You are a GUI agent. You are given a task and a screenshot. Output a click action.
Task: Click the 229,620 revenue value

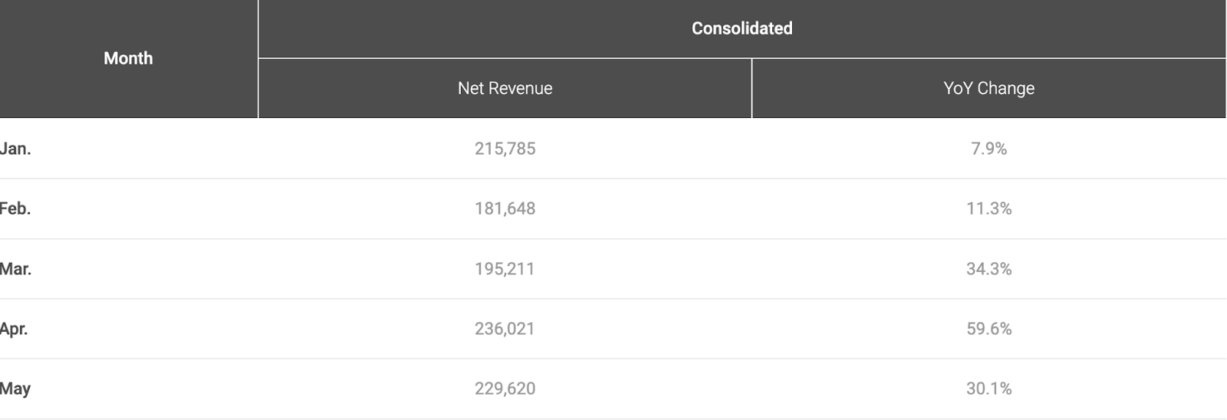coord(505,389)
